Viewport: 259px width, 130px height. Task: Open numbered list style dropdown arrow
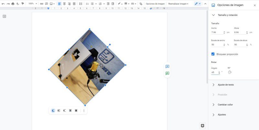[x=104, y=4]
